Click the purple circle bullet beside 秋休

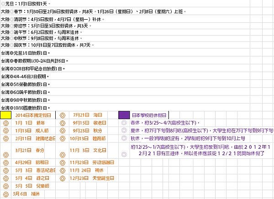124,138
